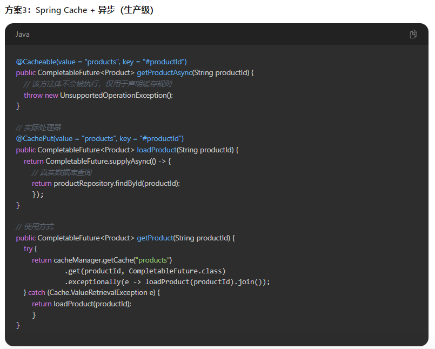The height and width of the screenshot is (349, 435).
Task: Click '.get(productId, CompletableFuture.class)' line
Action: click(x=145, y=271)
